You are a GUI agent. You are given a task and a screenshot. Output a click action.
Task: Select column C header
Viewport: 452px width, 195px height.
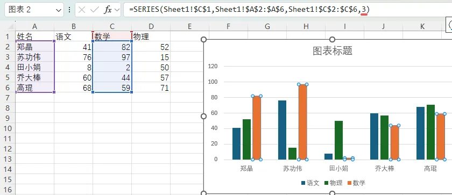(112, 27)
